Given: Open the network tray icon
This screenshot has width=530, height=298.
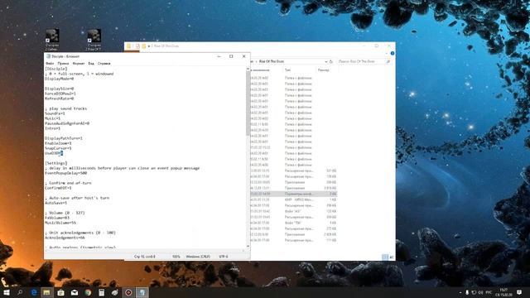Looking at the screenshot, I should [x=474, y=292].
